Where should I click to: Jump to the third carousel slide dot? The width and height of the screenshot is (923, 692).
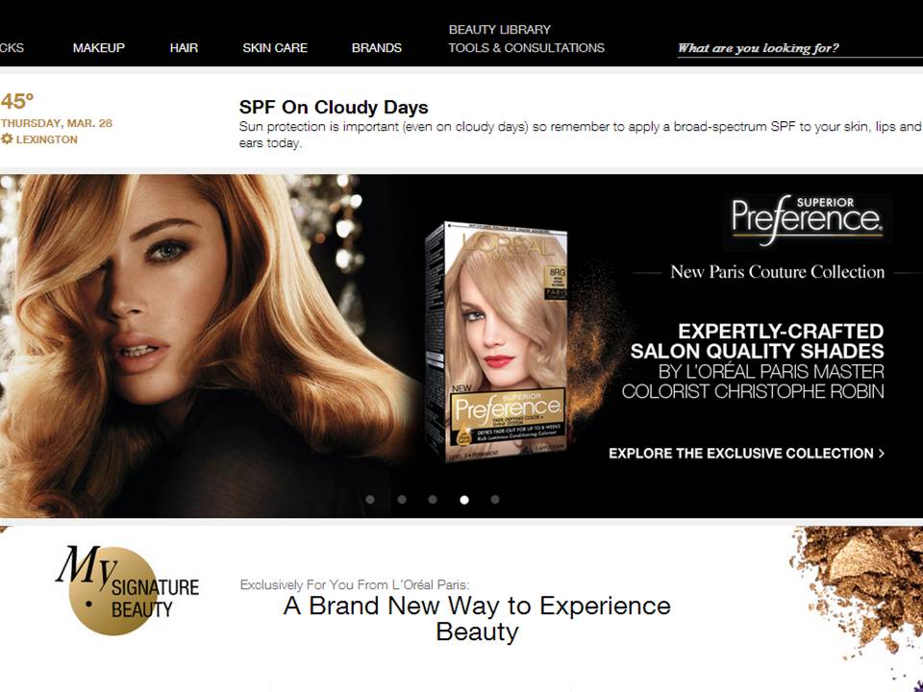(433, 500)
